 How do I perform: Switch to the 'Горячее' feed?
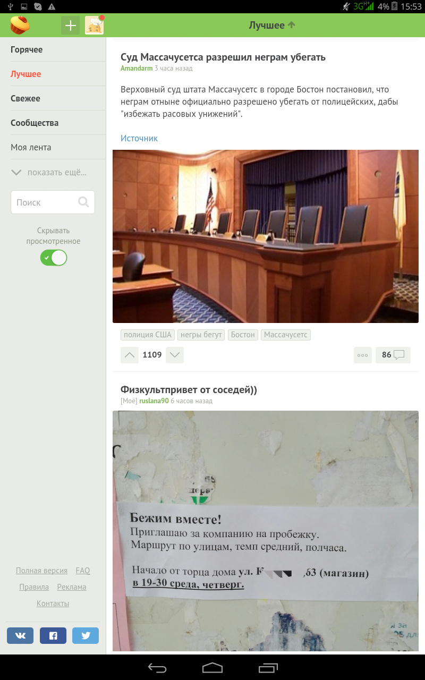[x=27, y=49]
